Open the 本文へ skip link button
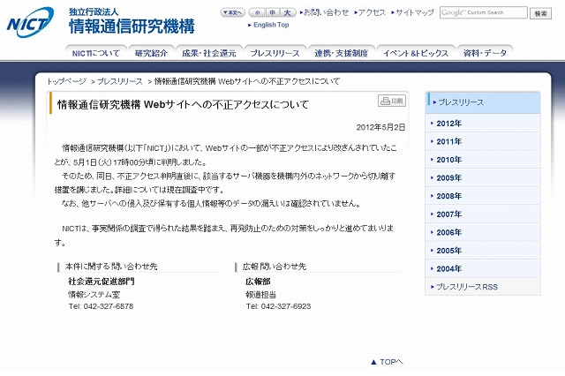565x376 pixels. coord(233,12)
